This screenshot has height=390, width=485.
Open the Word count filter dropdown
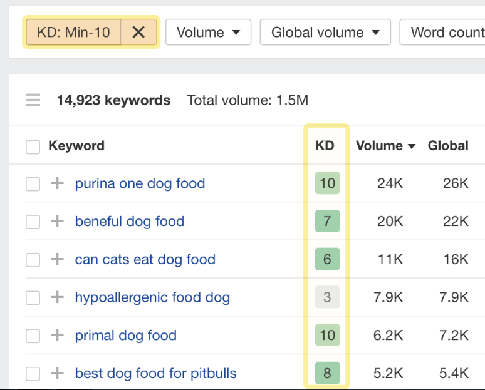coord(445,33)
